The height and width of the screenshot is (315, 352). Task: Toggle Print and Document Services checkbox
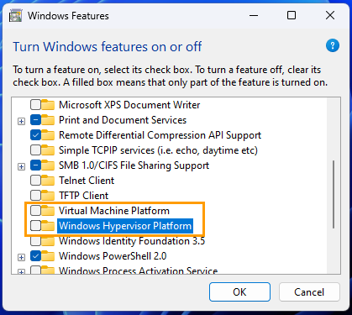pos(35,120)
